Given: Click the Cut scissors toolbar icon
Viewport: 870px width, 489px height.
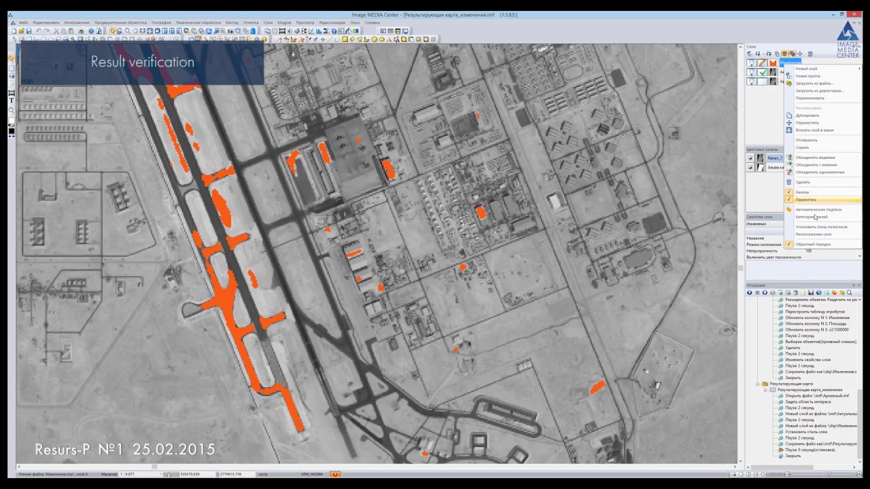Looking at the screenshot, I should coord(56,31).
